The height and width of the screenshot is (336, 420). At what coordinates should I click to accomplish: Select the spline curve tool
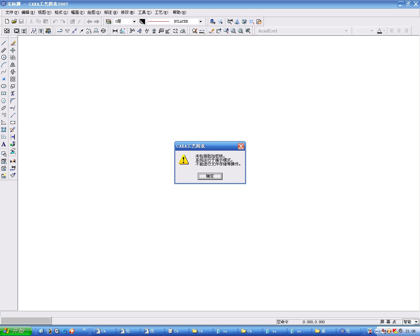point(4,72)
